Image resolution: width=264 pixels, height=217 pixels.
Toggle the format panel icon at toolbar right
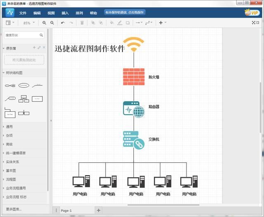tap(258, 23)
